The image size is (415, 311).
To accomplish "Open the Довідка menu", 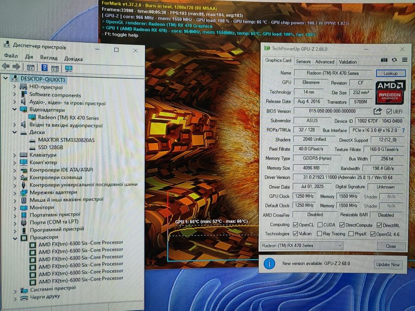I will coord(73,59).
